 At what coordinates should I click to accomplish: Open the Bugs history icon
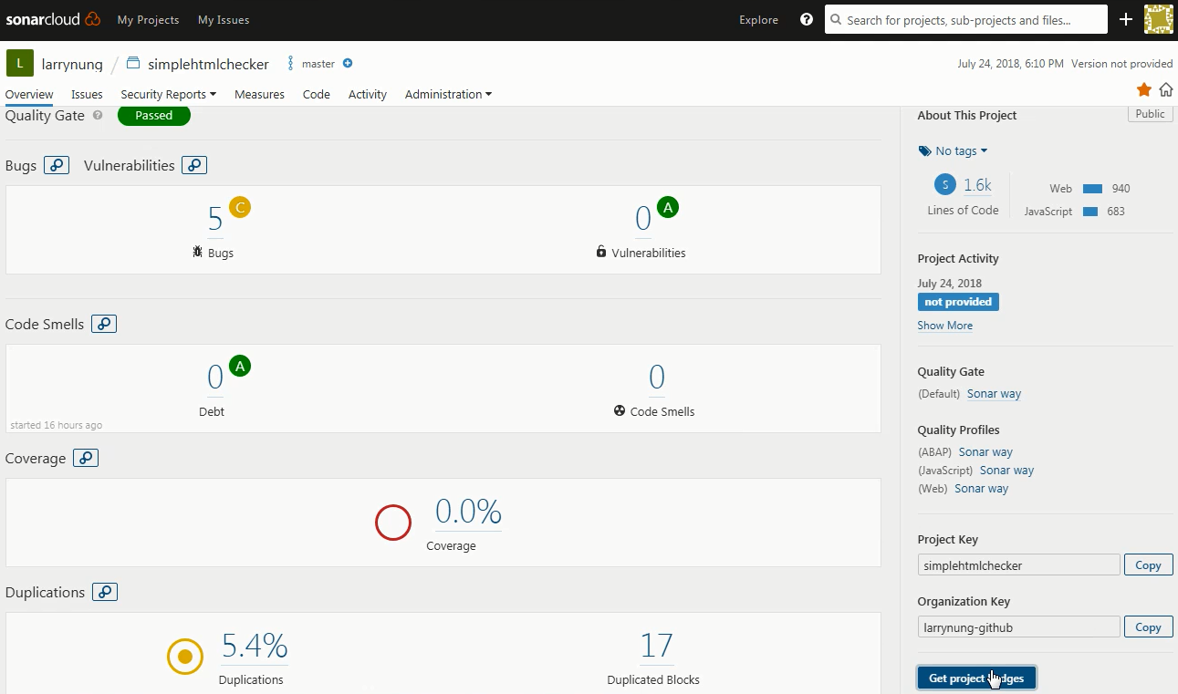tap(57, 166)
